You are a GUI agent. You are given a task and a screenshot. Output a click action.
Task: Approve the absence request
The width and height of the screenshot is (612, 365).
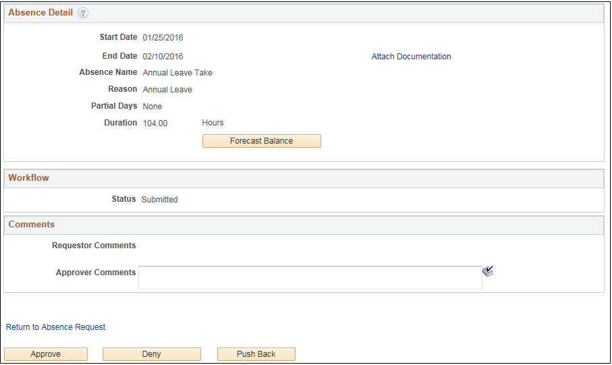[x=46, y=354]
